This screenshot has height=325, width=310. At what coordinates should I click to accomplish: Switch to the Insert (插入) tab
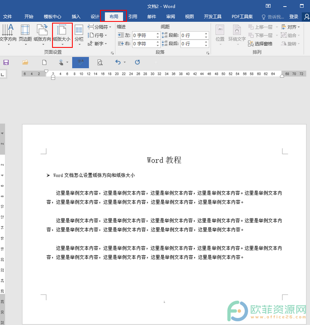pos(76,16)
